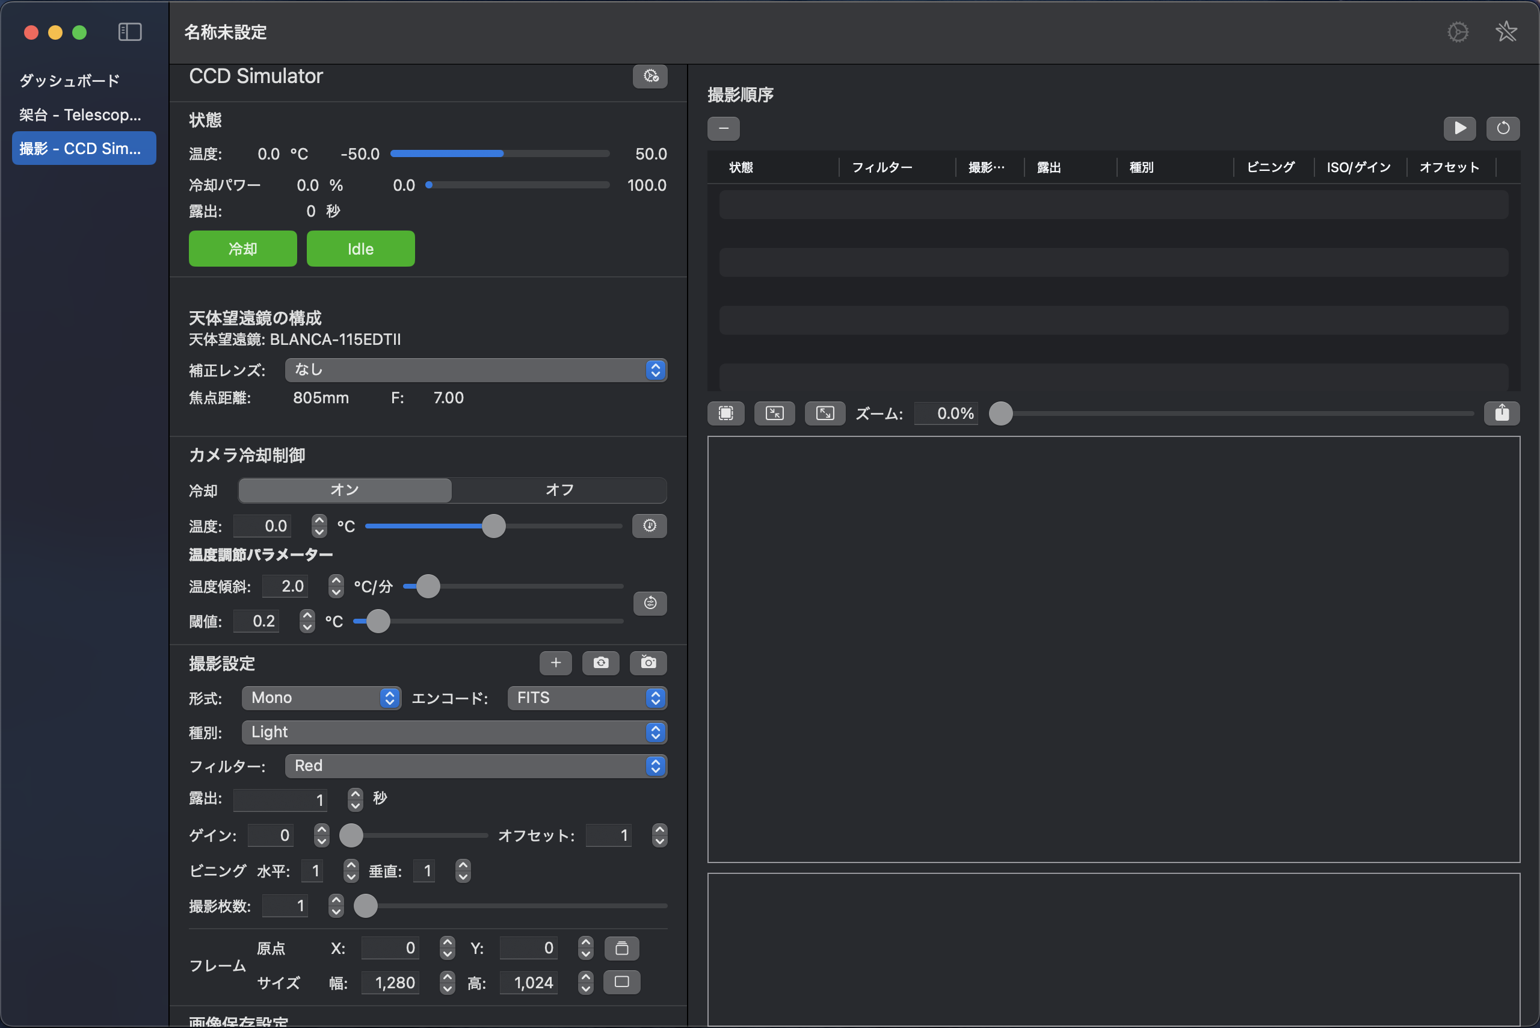The image size is (1540, 1028).
Task: Click the 露出 input field
Action: coord(280,800)
